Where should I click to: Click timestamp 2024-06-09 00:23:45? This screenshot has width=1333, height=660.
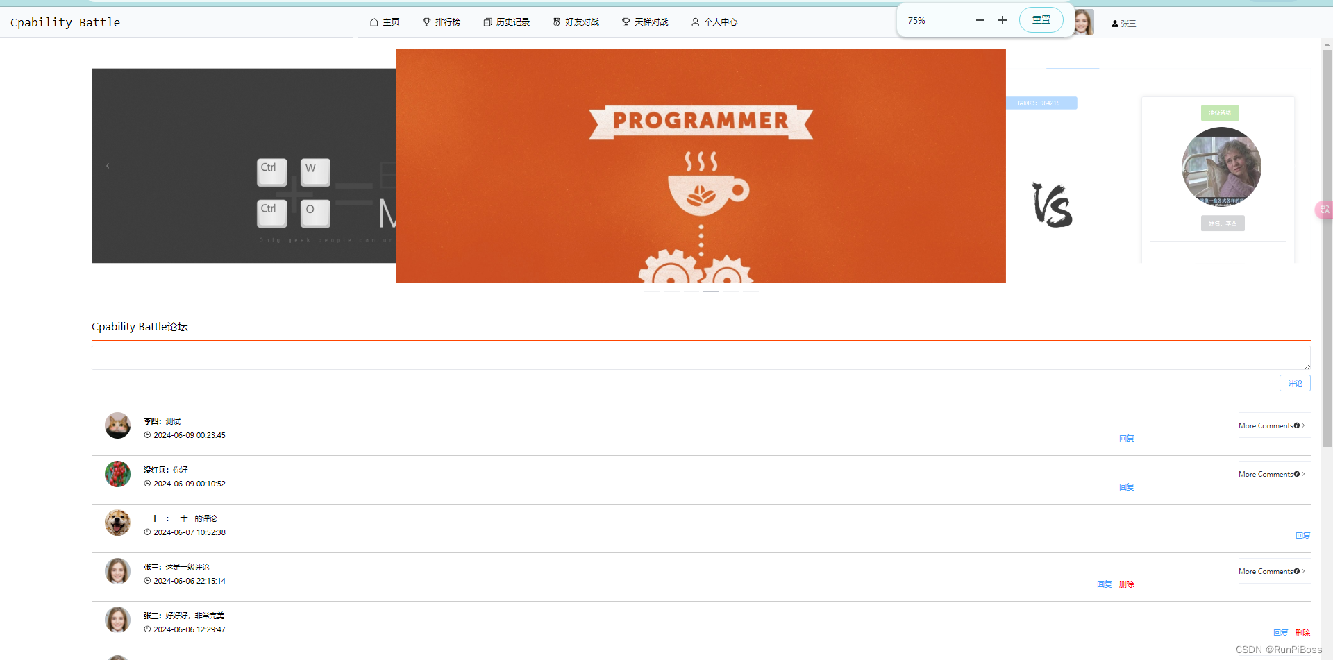tap(190, 435)
